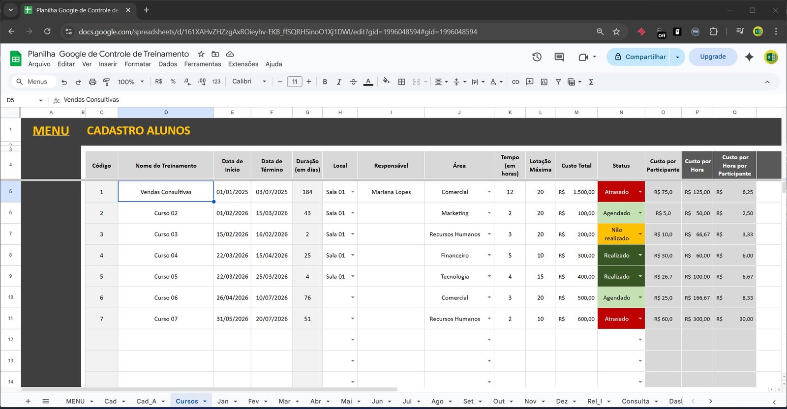Toggle italic formatting
The image size is (787, 409).
339,82
